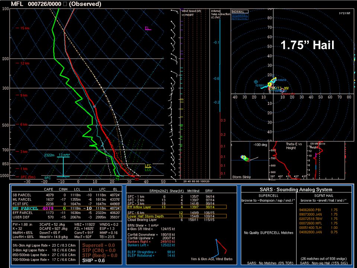
Task: Click the 'SFC - 1 km' shear row
Action: point(171,197)
